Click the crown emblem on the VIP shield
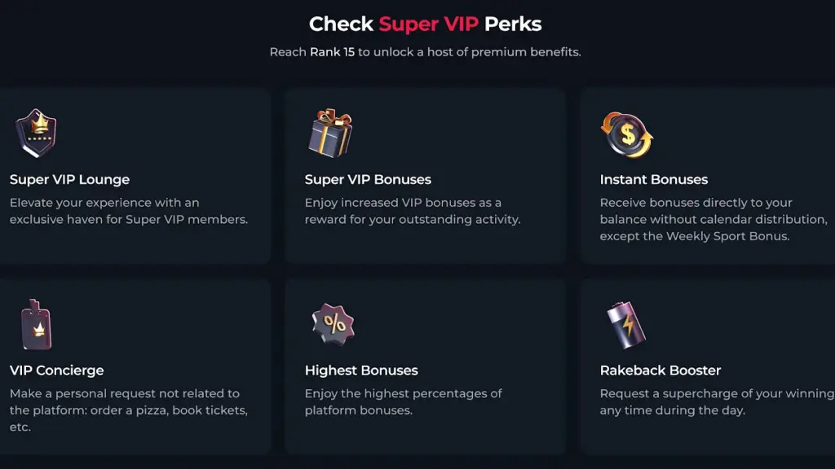Viewport: 835px width, 469px height. [37, 124]
